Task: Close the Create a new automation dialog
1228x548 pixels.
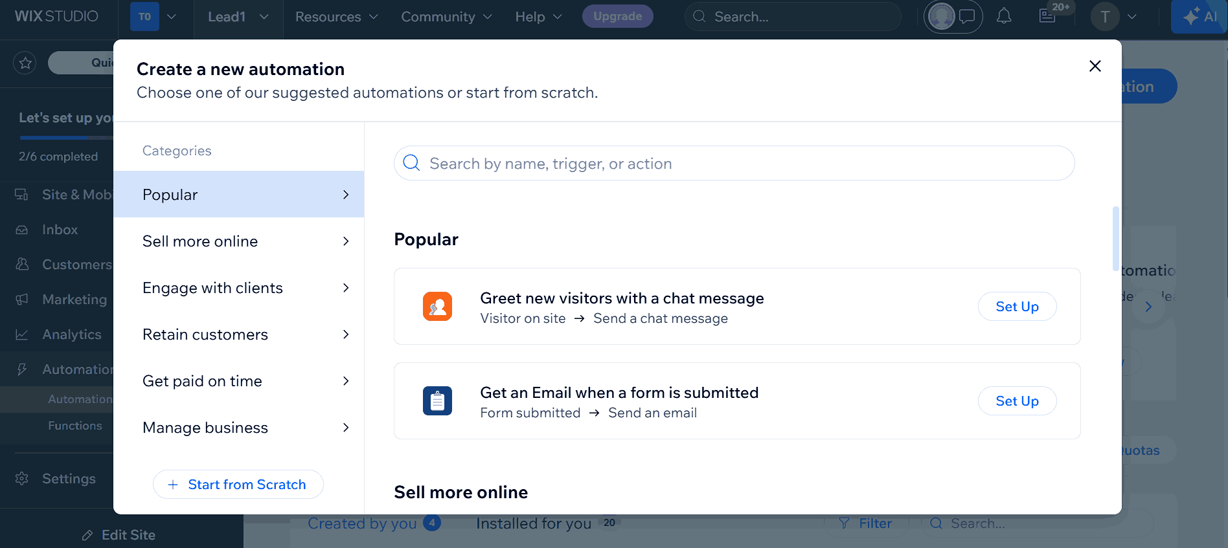Action: pos(1095,66)
